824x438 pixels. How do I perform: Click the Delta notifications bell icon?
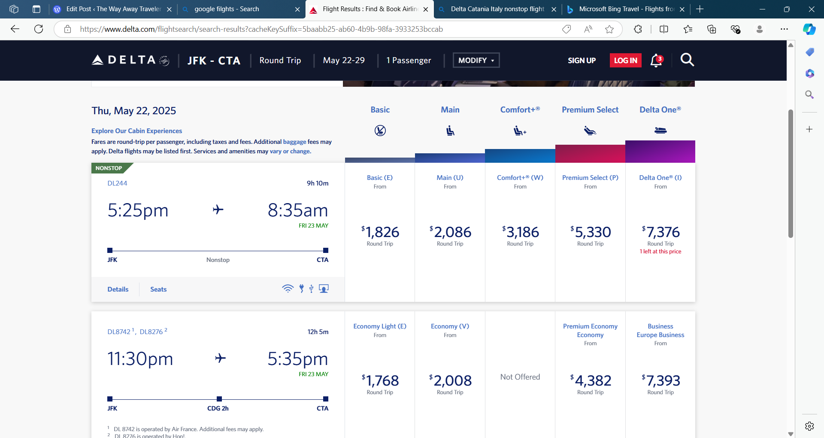coord(656,61)
